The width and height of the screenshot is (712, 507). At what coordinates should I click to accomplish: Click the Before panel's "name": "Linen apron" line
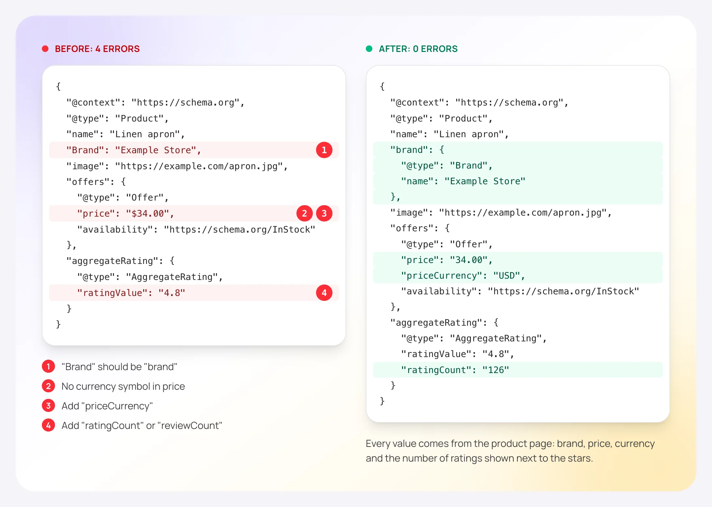coord(126,134)
